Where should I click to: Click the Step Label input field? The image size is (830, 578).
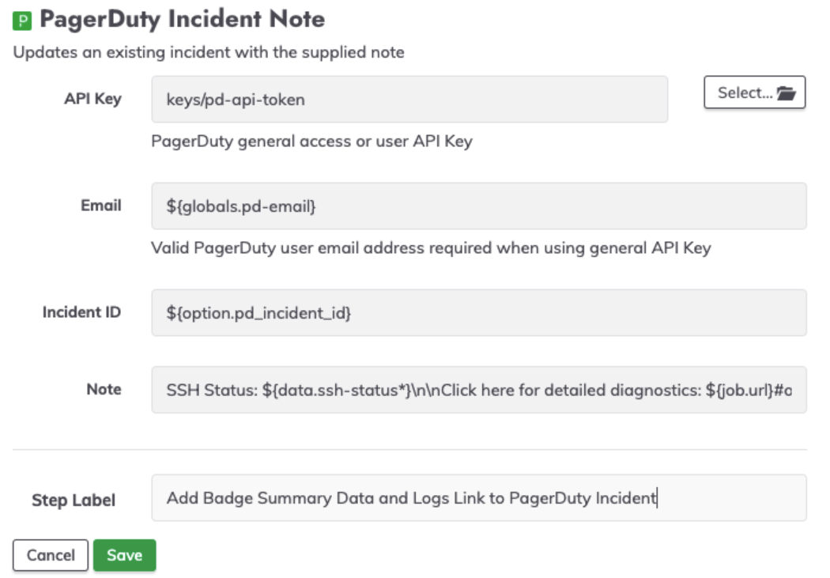tap(478, 497)
